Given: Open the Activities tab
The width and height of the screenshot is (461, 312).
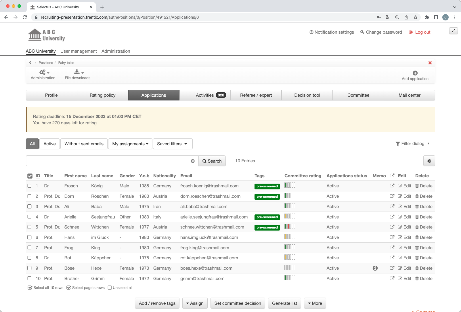Looking at the screenshot, I should point(205,95).
